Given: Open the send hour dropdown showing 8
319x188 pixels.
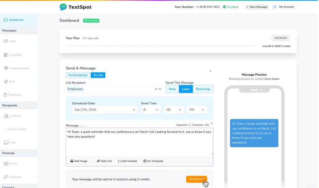Looking at the screenshot, I should [x=151, y=110].
